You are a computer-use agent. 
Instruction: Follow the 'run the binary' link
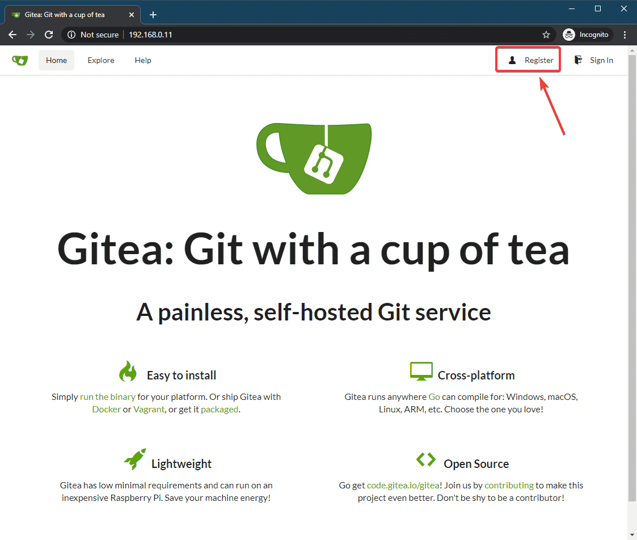pyautogui.click(x=107, y=397)
